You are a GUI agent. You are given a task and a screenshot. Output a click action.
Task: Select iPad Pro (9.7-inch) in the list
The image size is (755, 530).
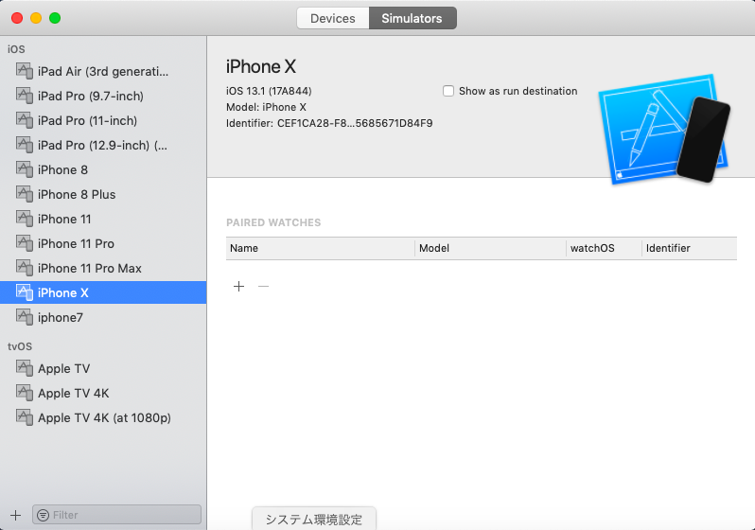pos(103,96)
